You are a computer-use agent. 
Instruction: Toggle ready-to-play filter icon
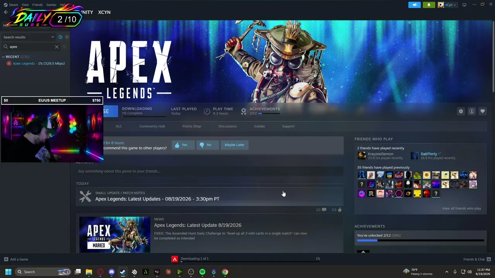(x=67, y=37)
